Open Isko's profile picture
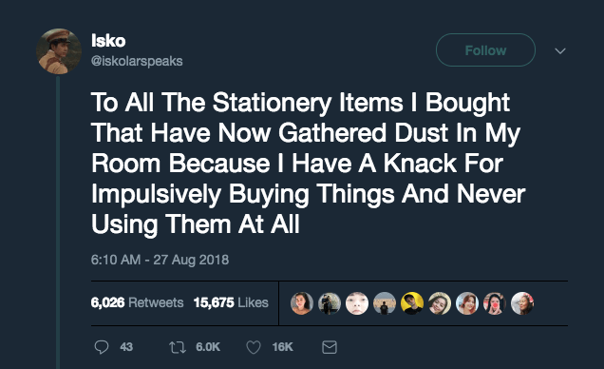604x369 pixels. point(59,51)
